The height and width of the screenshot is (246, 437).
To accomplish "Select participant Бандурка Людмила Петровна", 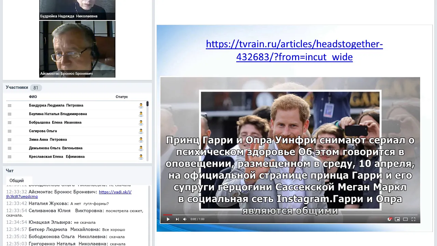I will [56, 105].
